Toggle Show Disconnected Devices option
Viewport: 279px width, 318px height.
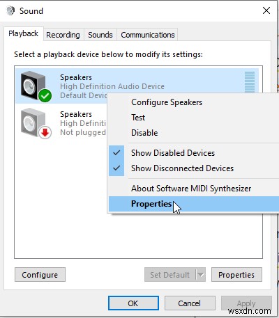pyautogui.click(x=182, y=168)
